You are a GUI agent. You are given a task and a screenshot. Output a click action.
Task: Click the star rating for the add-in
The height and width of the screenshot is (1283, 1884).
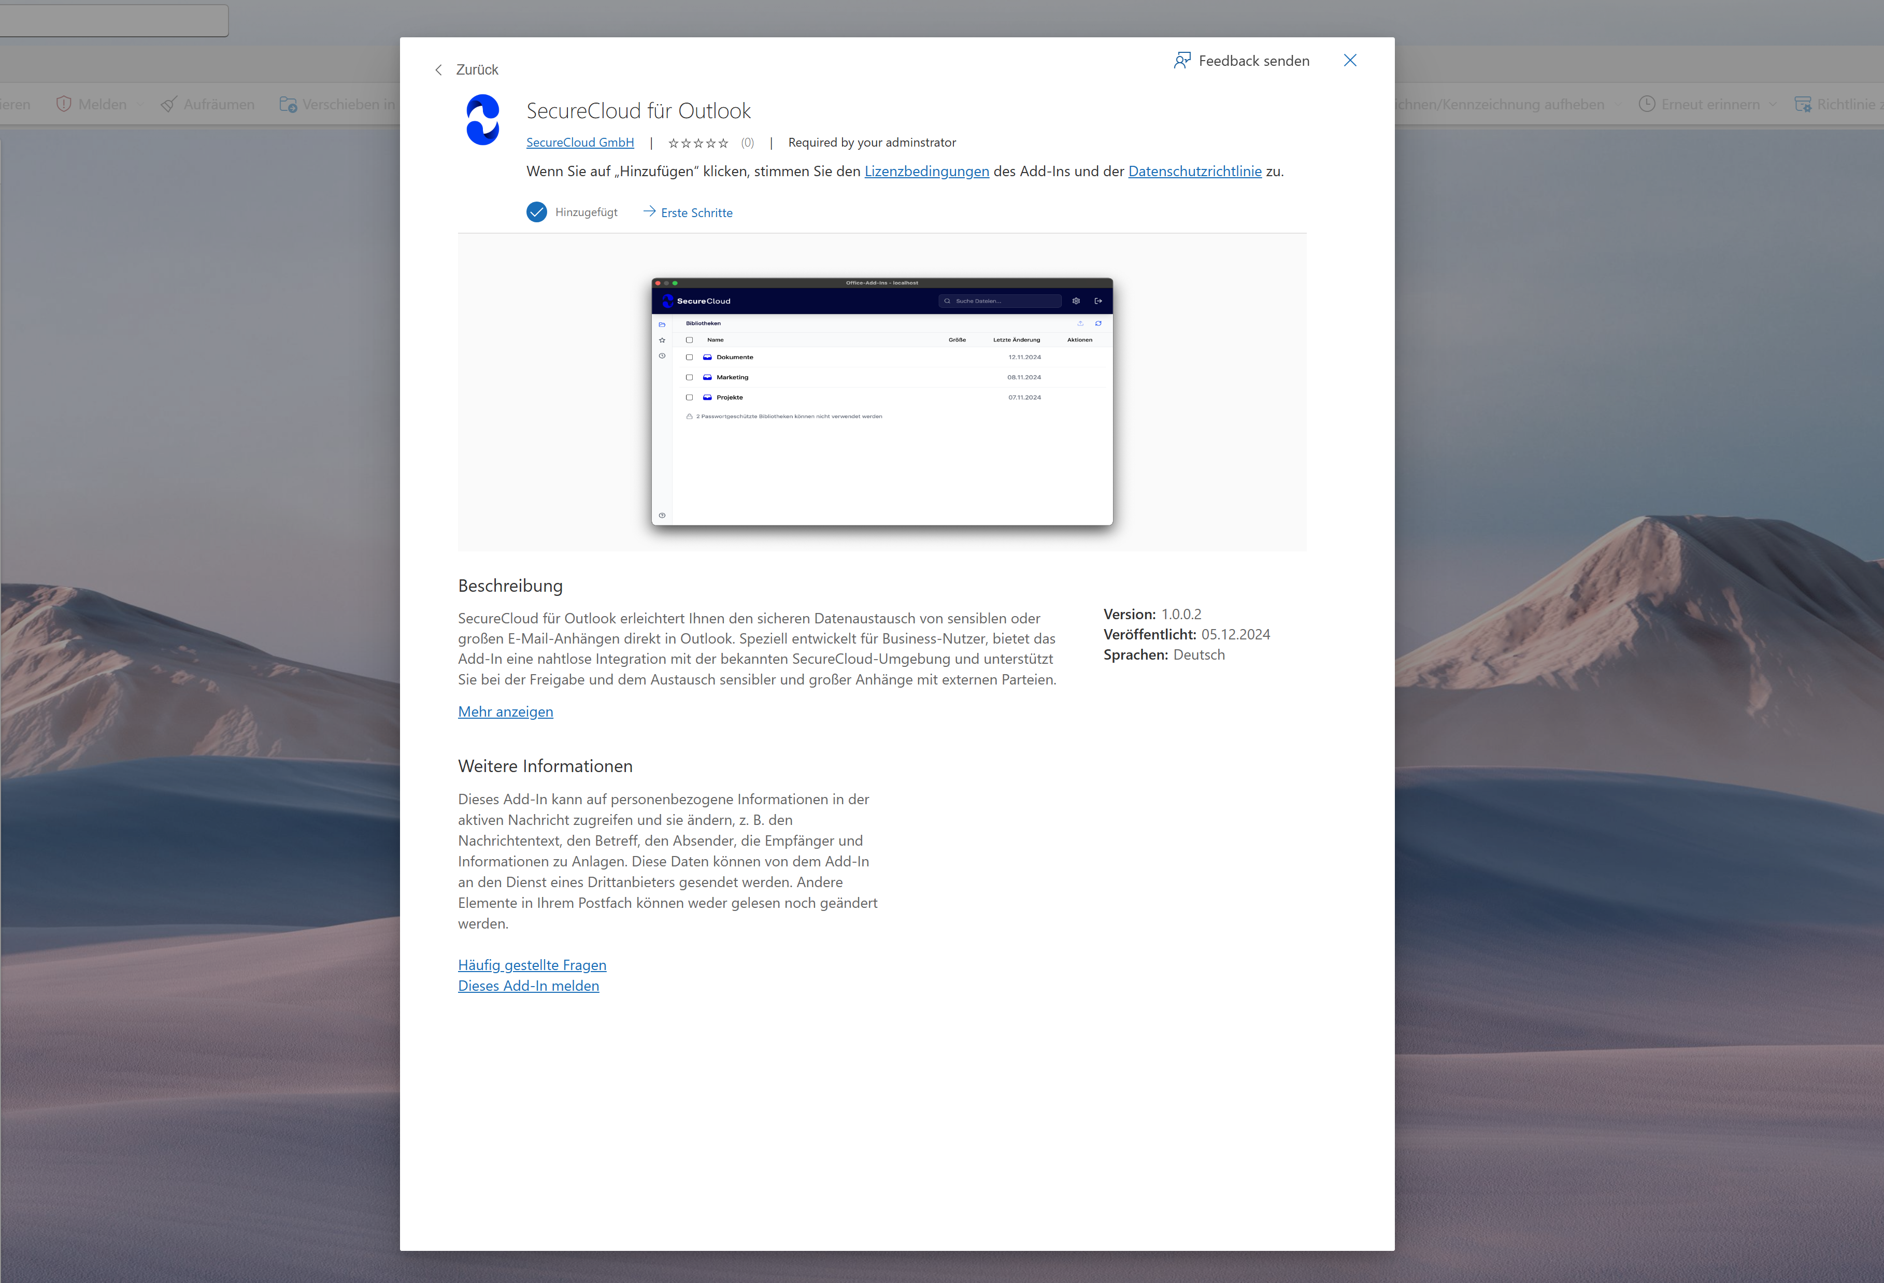pos(698,144)
